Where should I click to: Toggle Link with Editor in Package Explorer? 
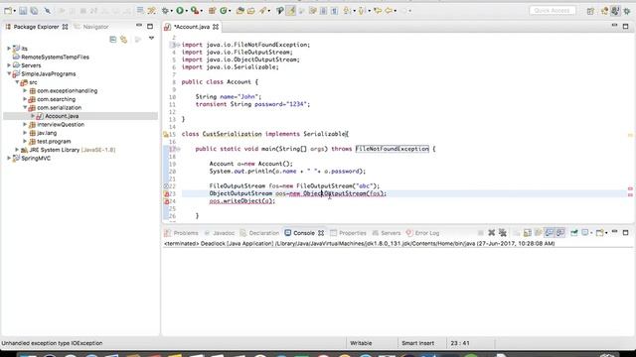click(x=123, y=40)
